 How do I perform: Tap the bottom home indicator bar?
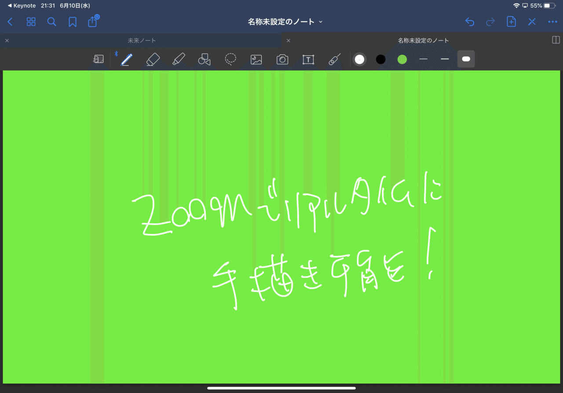[281, 388]
